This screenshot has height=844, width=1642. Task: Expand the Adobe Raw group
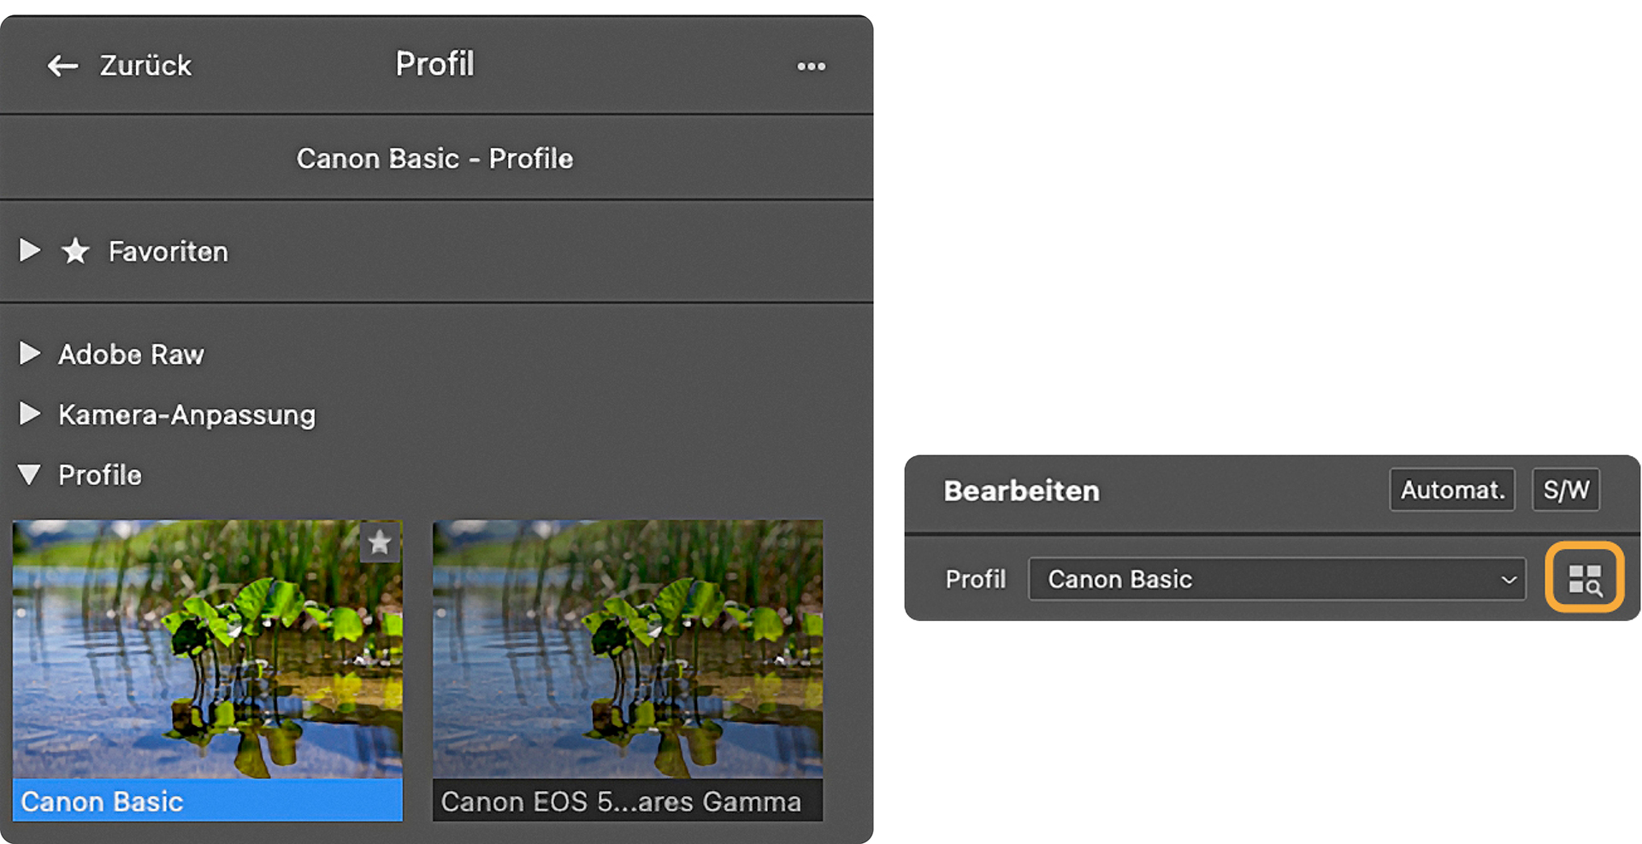[30, 354]
